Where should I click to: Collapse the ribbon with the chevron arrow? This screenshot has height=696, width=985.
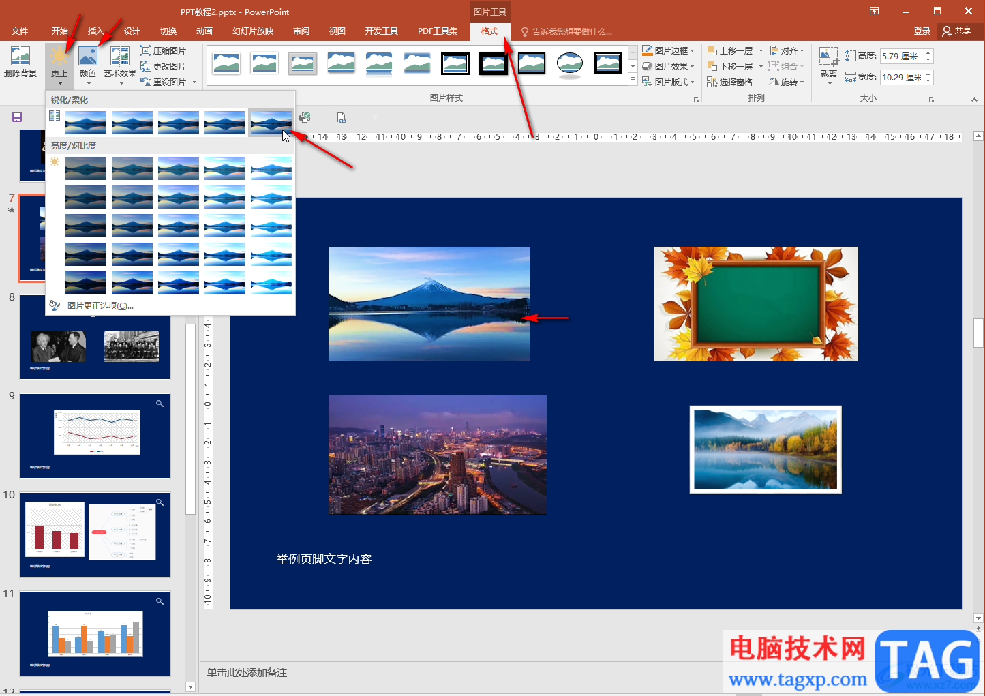[974, 100]
